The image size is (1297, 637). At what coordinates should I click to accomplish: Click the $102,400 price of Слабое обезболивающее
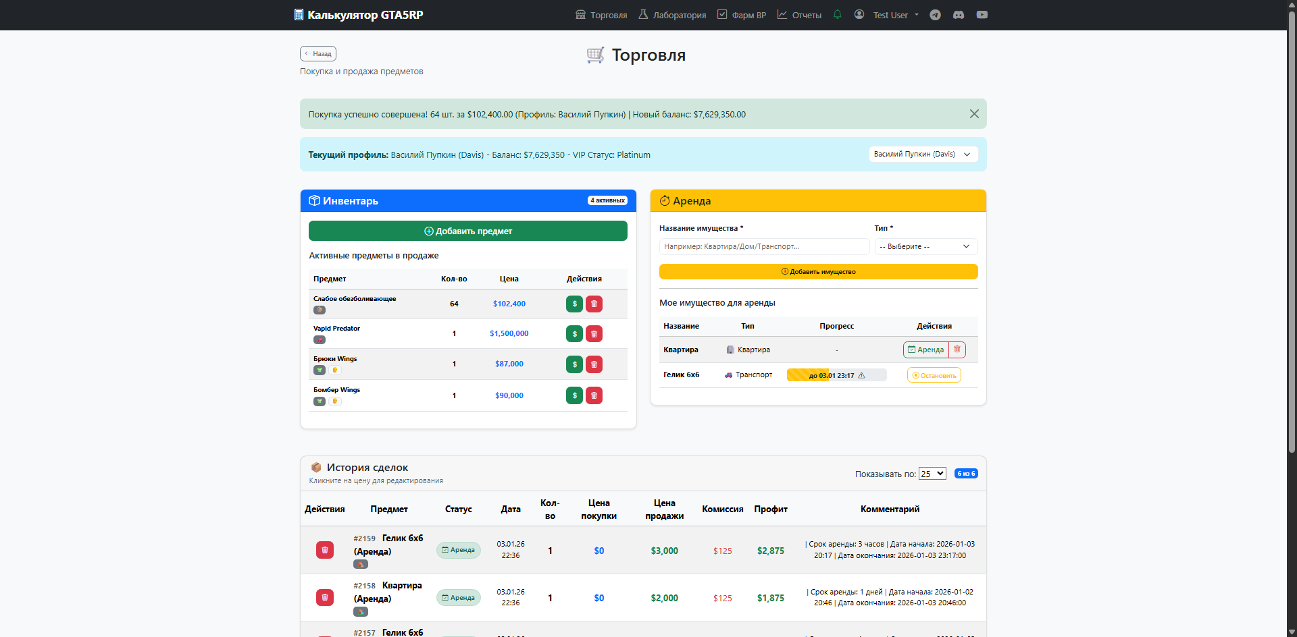509,304
